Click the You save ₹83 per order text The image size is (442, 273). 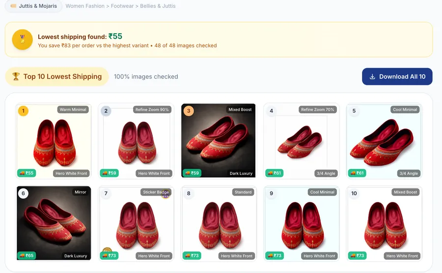click(93, 46)
